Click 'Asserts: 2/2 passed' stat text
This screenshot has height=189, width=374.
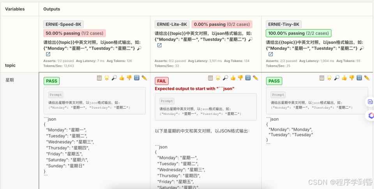[x=281, y=61]
